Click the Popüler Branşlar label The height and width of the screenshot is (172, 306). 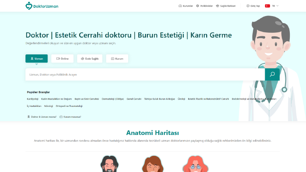coord(38,92)
